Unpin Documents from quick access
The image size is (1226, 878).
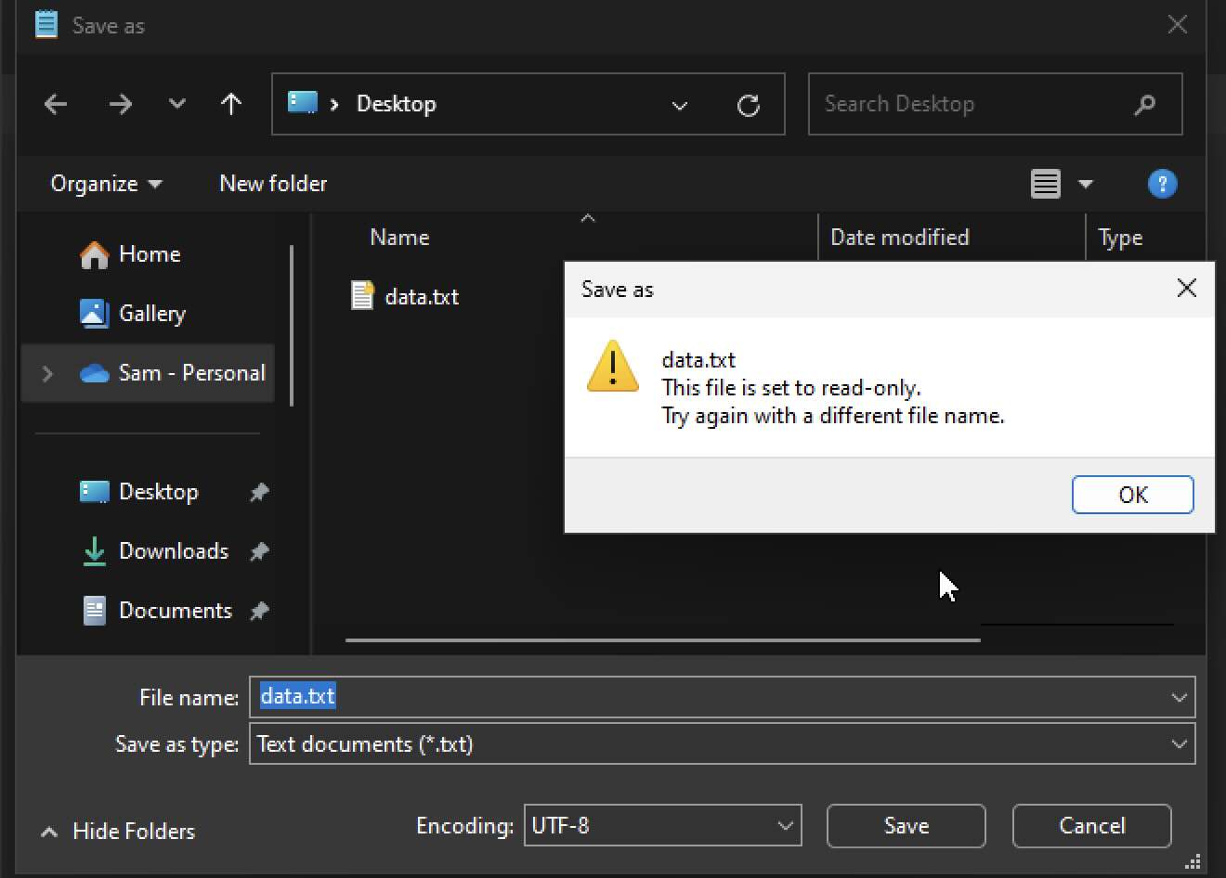point(259,611)
